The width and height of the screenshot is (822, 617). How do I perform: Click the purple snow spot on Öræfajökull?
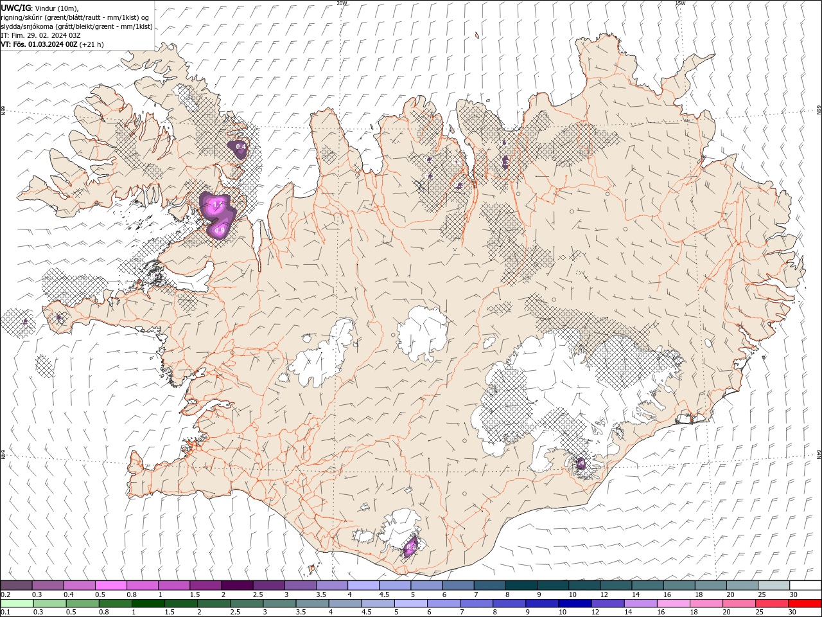pos(581,463)
